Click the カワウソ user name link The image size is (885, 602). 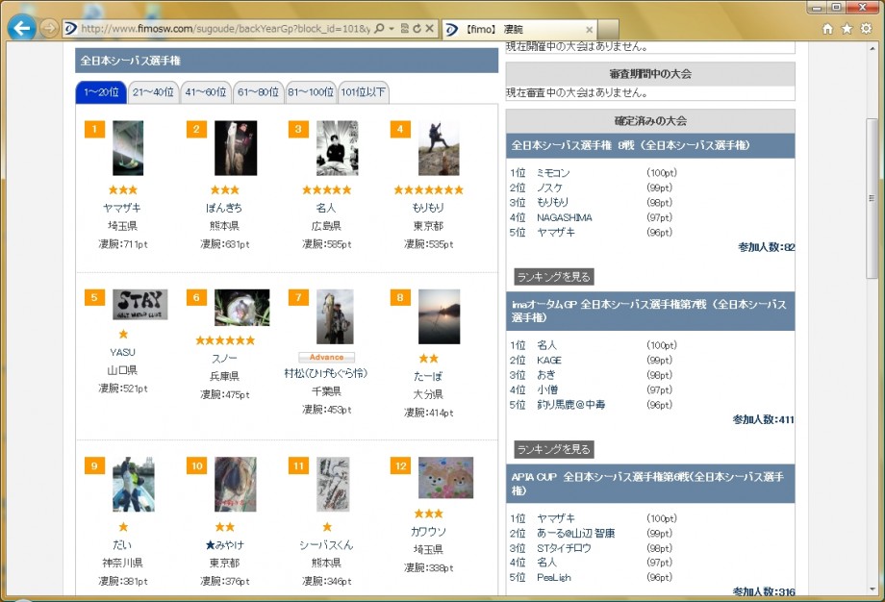428,532
